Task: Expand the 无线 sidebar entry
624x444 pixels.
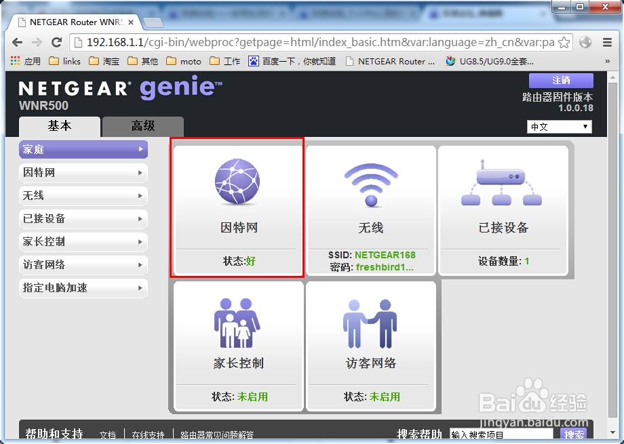Action: click(x=81, y=196)
